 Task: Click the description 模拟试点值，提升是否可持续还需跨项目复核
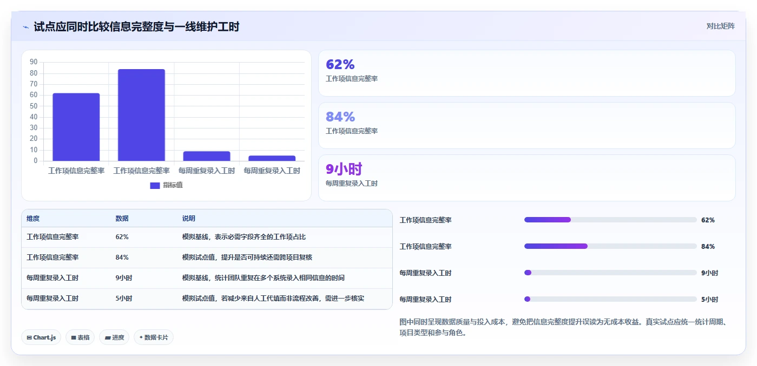[x=247, y=257]
